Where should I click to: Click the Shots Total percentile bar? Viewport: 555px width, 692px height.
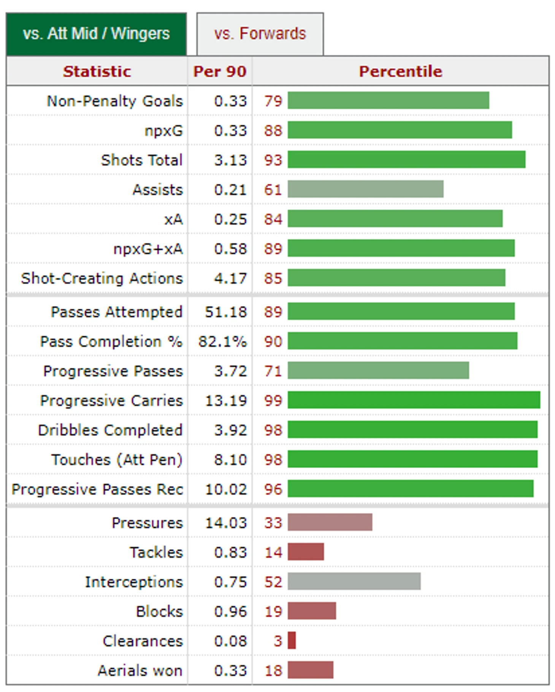407,160
